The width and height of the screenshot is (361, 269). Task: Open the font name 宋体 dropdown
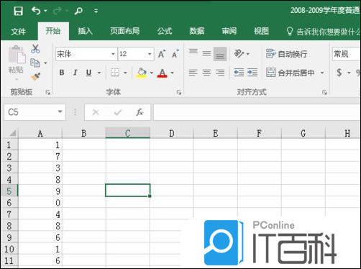coord(113,54)
